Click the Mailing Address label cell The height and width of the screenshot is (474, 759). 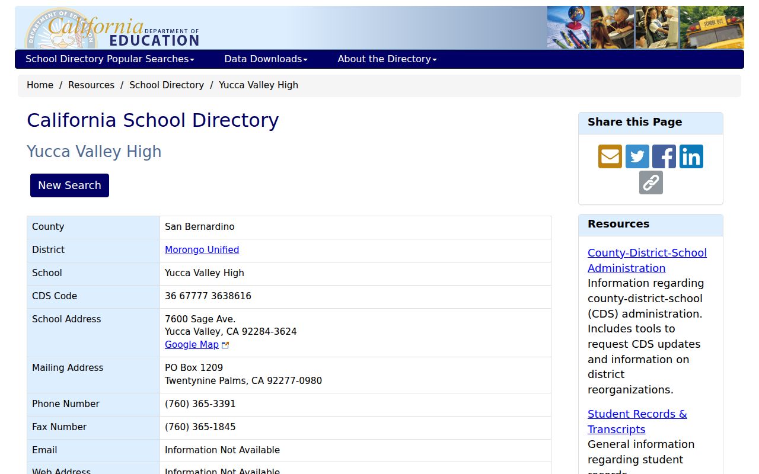(x=93, y=374)
